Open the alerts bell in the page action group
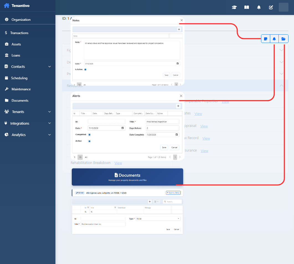 [274, 39]
